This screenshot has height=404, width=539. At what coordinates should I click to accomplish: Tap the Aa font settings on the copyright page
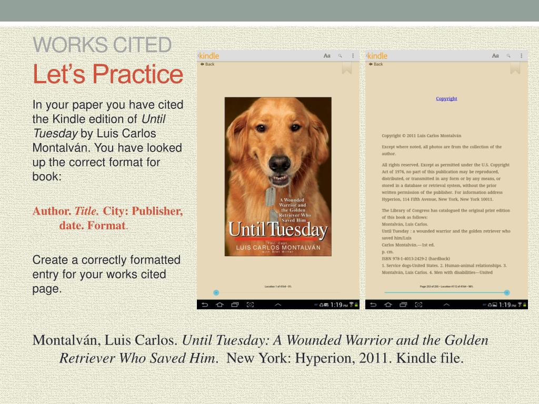pyautogui.click(x=495, y=56)
